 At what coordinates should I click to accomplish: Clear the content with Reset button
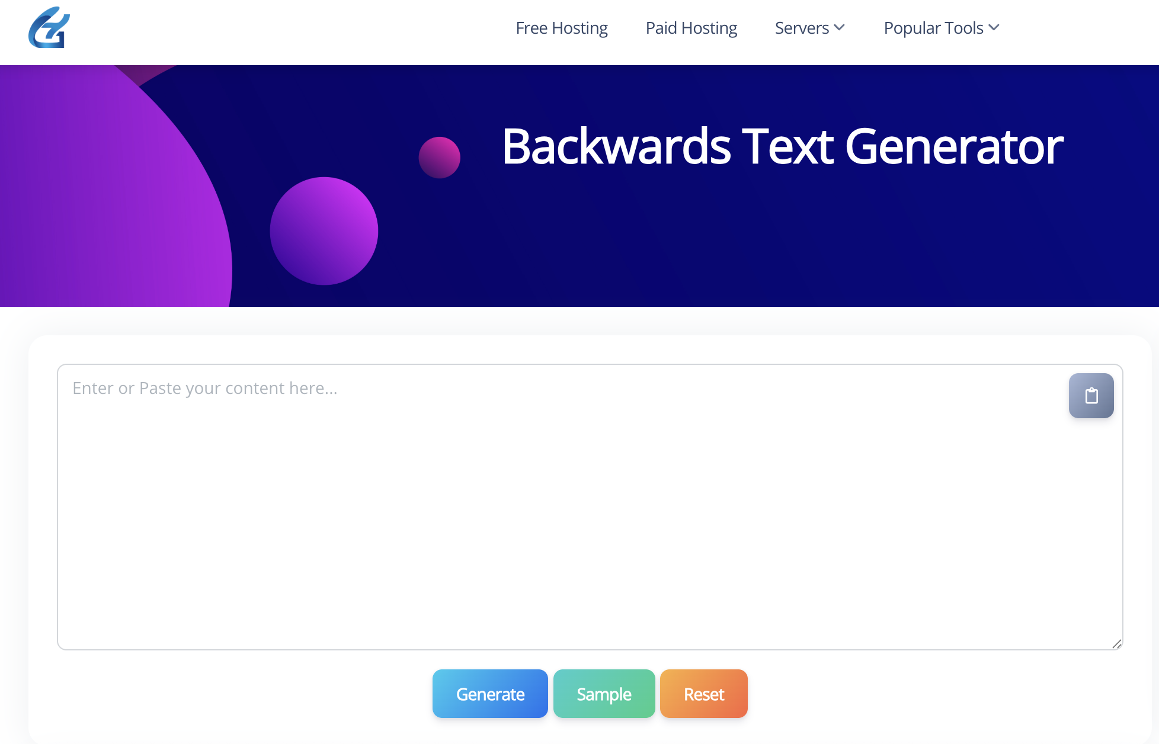point(703,694)
